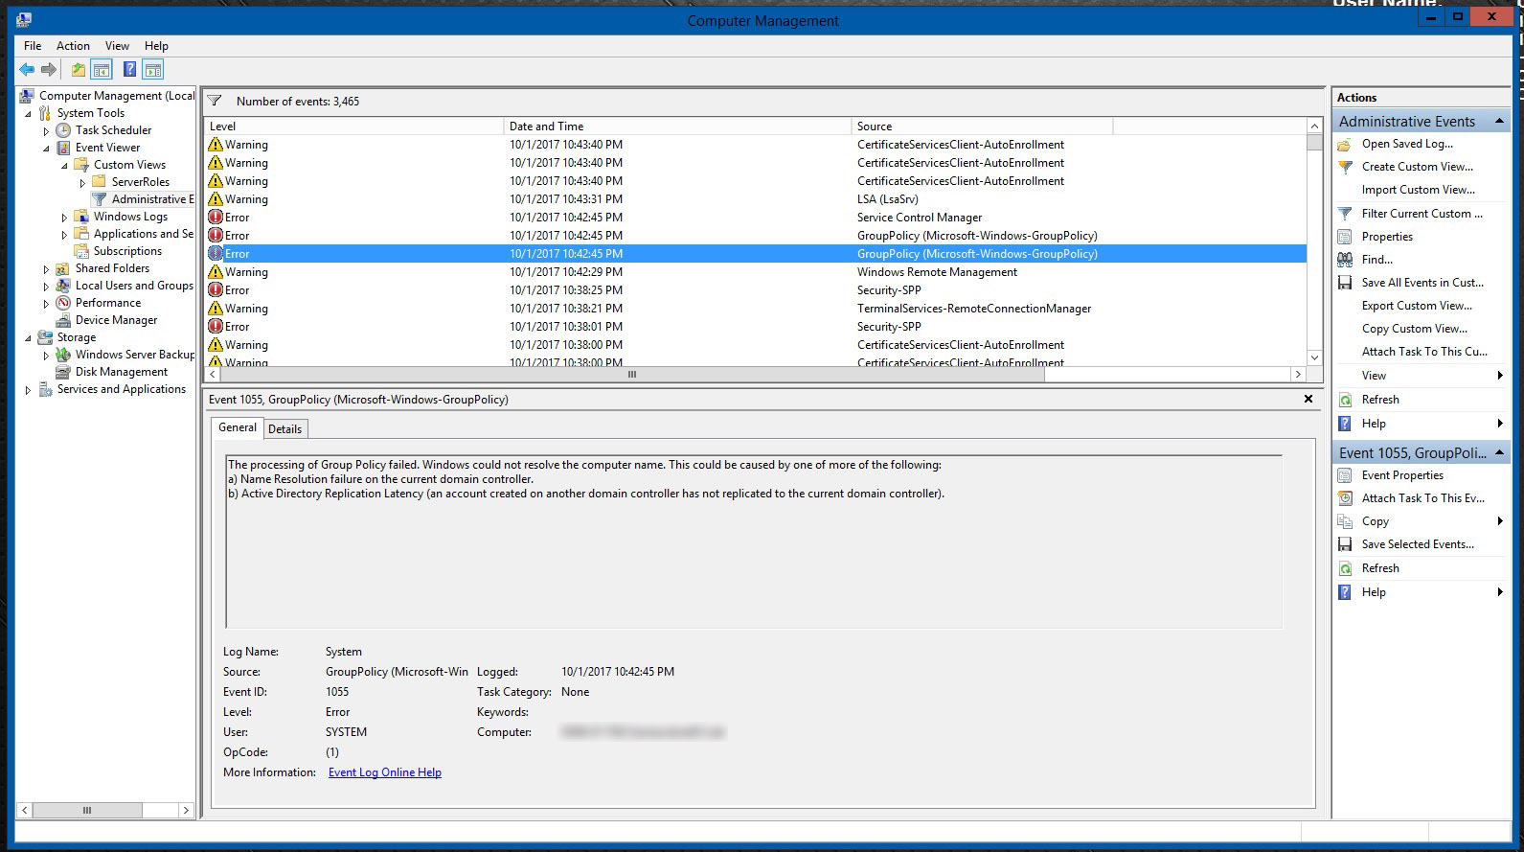Switch to the Details tab
Screen dimensions: 1524x852
point(284,429)
